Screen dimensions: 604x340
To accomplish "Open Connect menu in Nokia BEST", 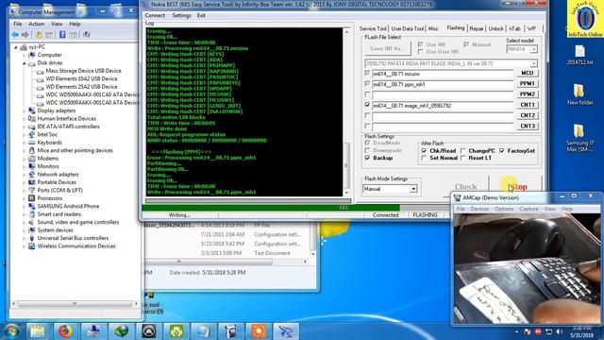I will coord(155,15).
